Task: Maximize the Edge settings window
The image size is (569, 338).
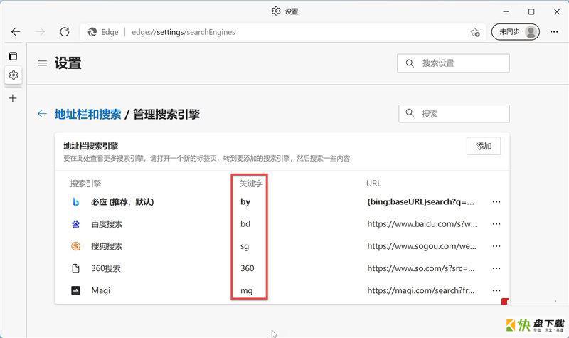Action: point(531,11)
